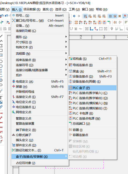Choose 母线连接点 (B) submenu entry
Screen dimensions: 128x174
click(92, 65)
